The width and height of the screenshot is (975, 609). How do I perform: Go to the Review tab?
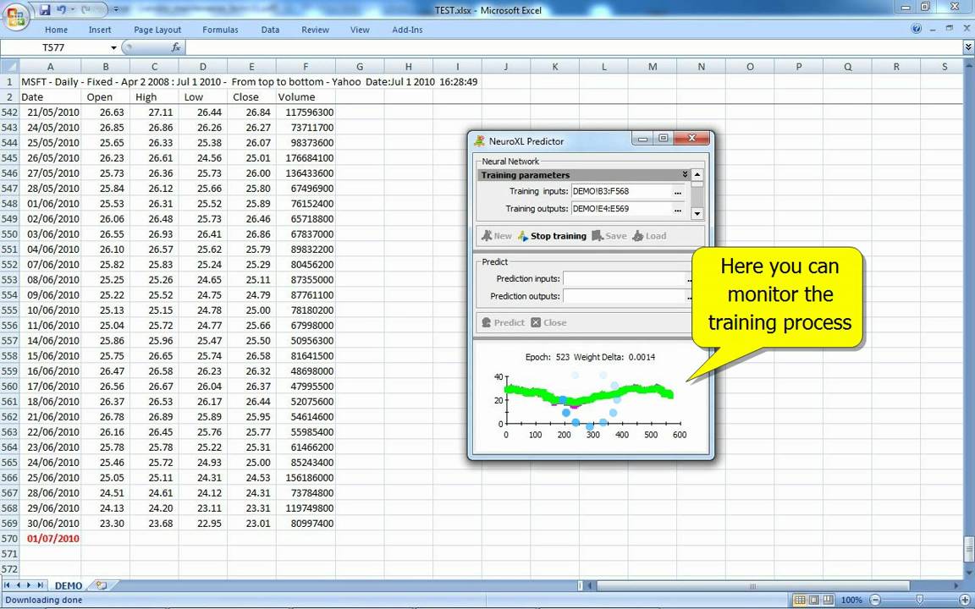315,30
